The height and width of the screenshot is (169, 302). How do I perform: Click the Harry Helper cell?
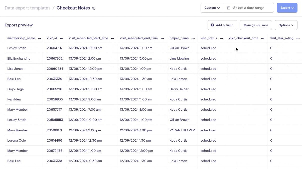179,89
